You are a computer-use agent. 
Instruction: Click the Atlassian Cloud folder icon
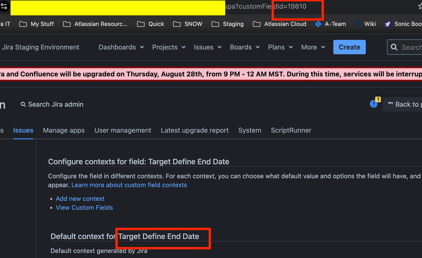[256, 24]
